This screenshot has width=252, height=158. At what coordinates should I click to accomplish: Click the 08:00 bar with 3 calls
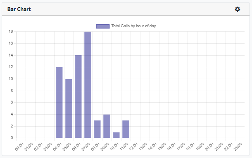97,129
